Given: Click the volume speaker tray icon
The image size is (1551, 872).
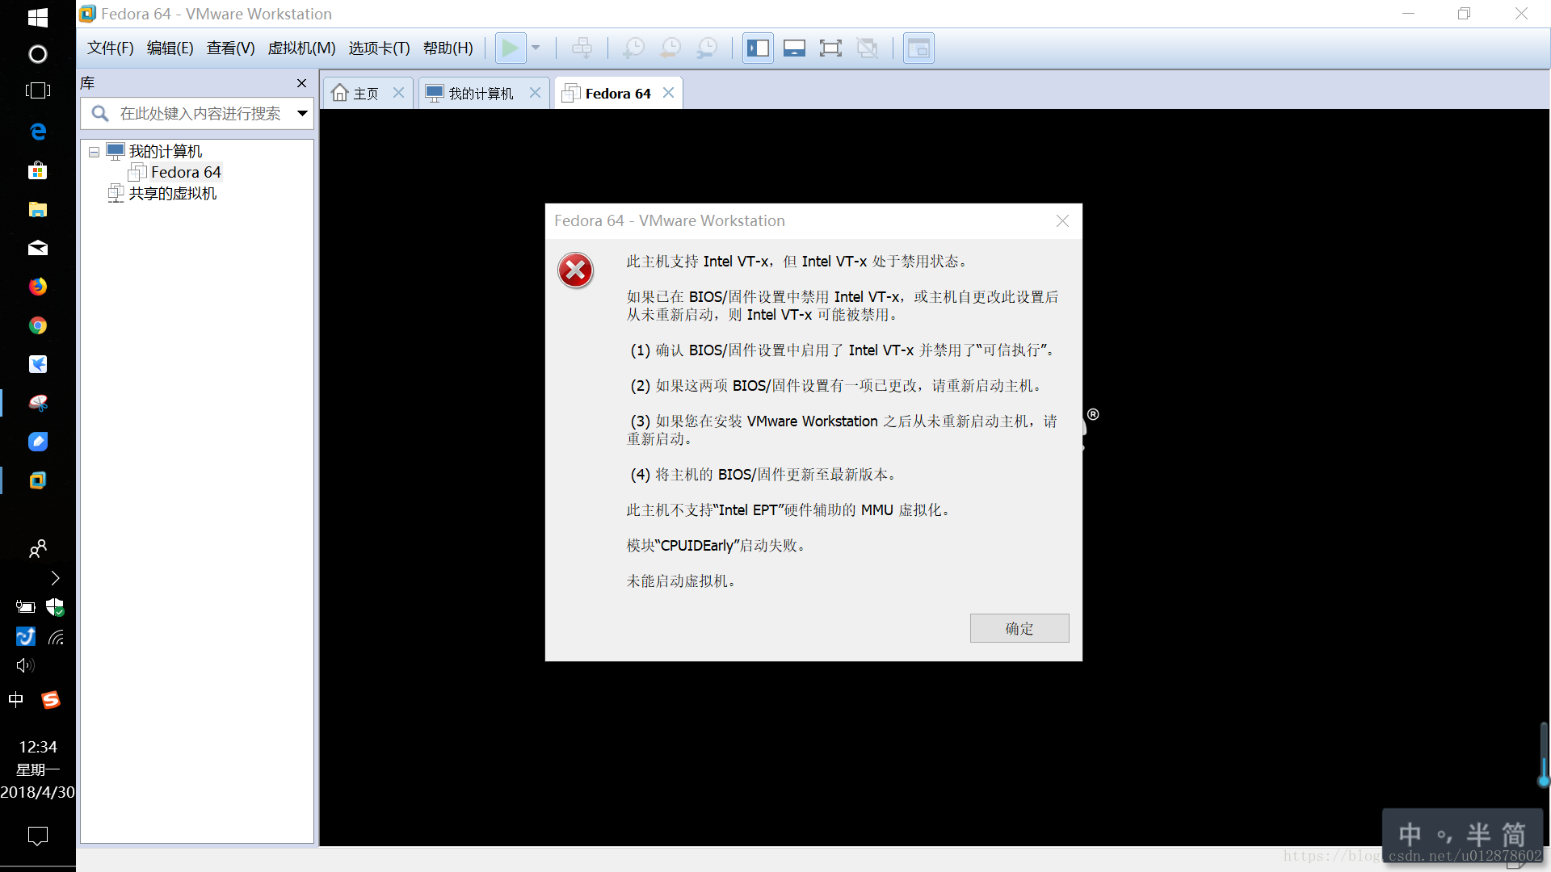Looking at the screenshot, I should tap(25, 665).
